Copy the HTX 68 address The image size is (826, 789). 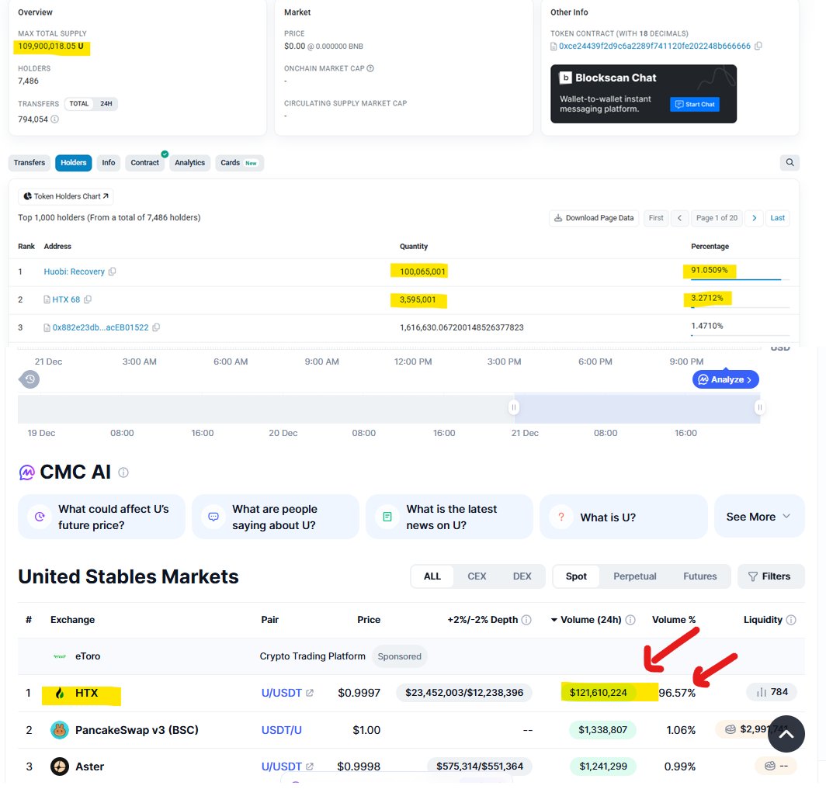88,299
